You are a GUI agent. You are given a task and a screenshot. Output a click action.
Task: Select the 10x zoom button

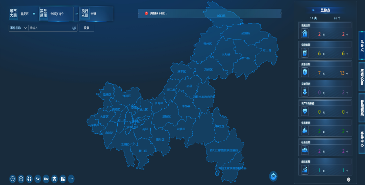pyautogui.click(x=46, y=179)
